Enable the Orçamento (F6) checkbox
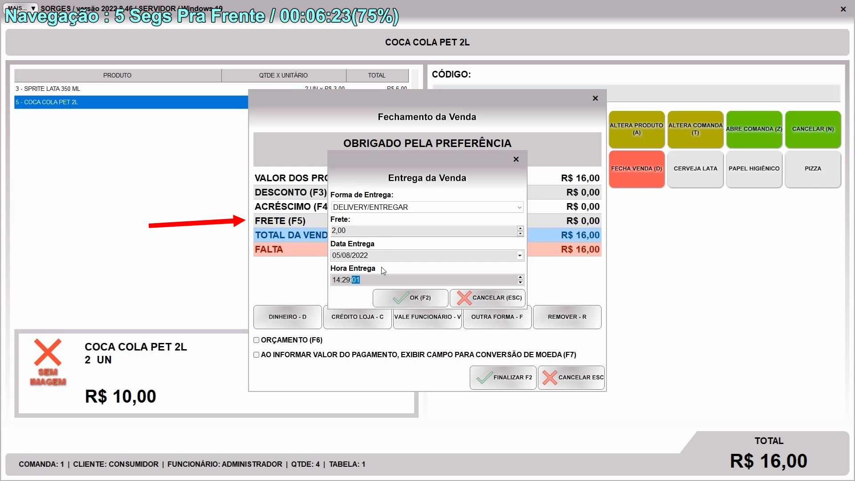Image resolution: width=855 pixels, height=481 pixels. point(256,340)
